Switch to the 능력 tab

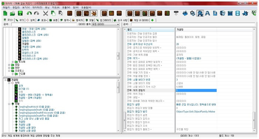click(31, 20)
